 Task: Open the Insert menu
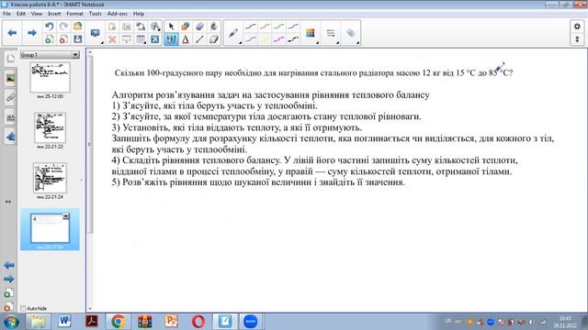(x=54, y=14)
